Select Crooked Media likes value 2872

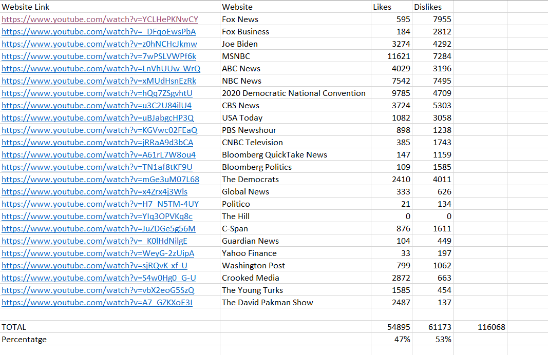(392, 278)
